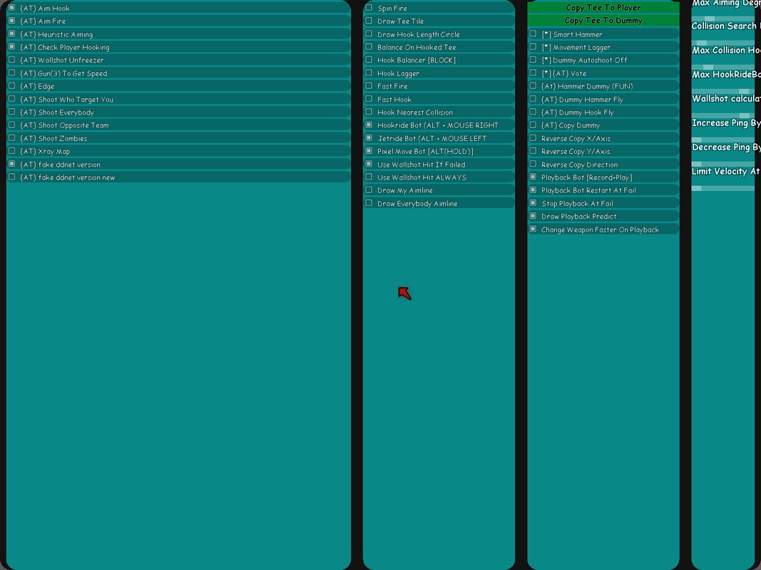Toggle the (AT) Aim Hook checkbox
The image size is (761, 570).
coord(11,8)
